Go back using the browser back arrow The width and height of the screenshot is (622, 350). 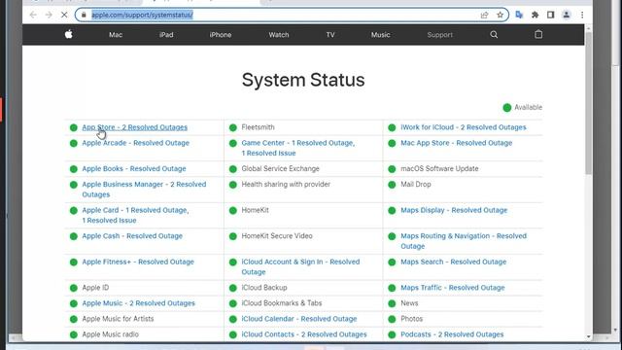click(x=33, y=16)
